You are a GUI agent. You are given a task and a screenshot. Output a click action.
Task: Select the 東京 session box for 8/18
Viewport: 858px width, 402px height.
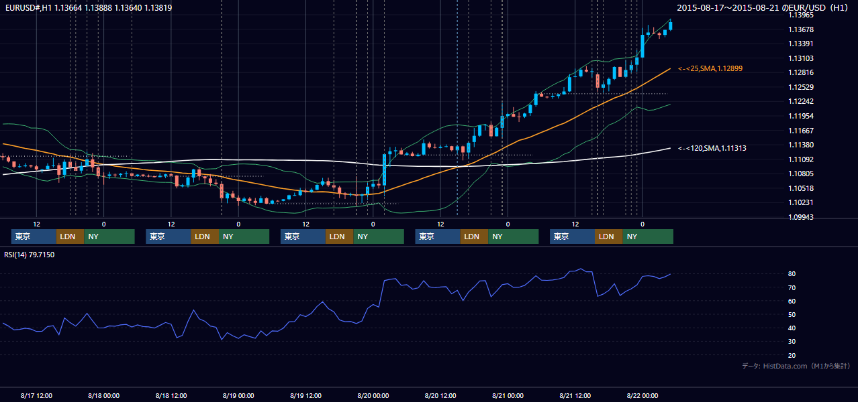click(169, 237)
